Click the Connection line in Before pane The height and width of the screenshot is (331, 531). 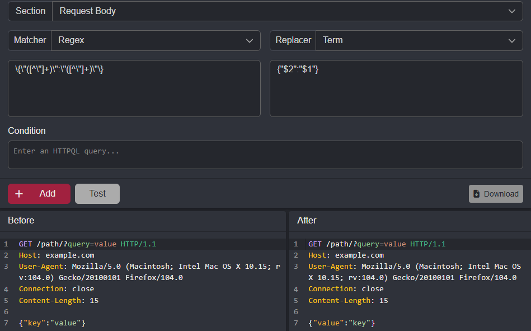click(x=56, y=289)
